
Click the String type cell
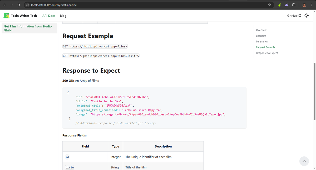116,166
